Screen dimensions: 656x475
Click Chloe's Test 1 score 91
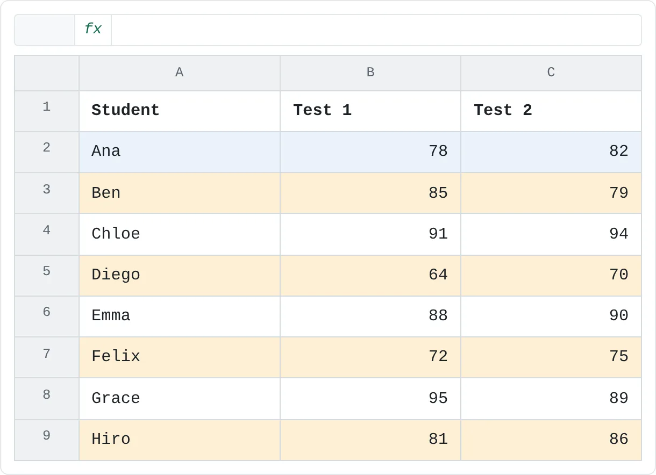point(370,234)
